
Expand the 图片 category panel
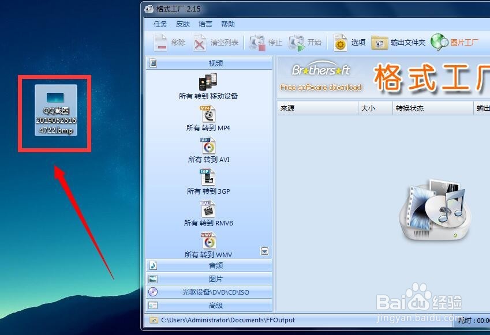[209, 279]
